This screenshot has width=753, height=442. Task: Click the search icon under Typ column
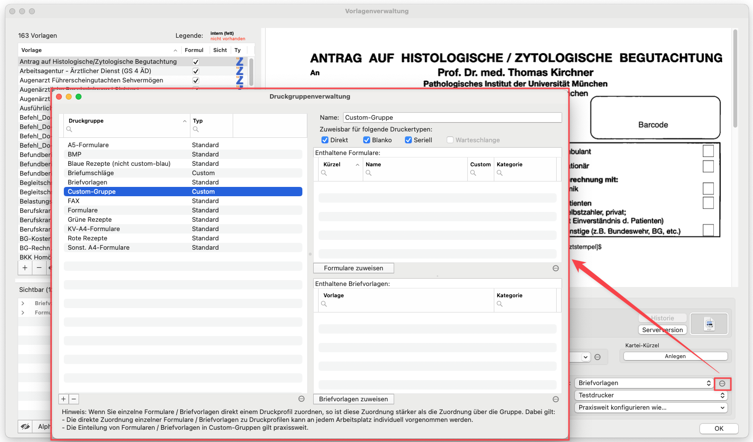196,130
